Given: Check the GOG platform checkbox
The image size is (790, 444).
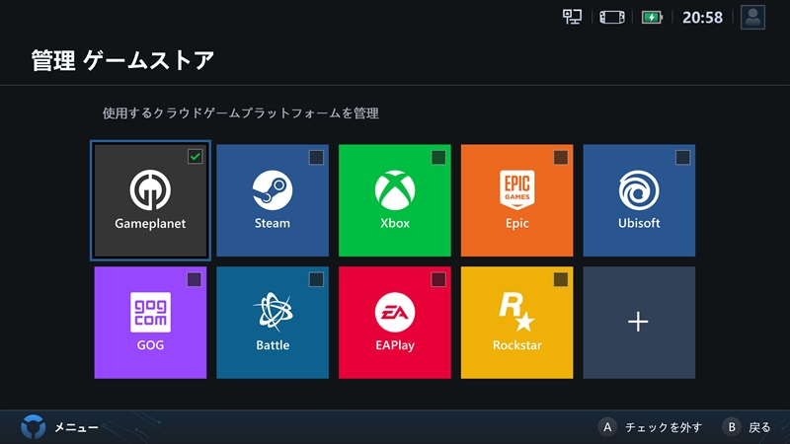Looking at the screenshot, I should [194, 279].
